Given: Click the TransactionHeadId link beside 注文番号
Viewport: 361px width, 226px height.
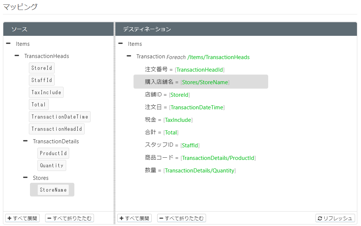Looking at the screenshot, I should point(200,69).
